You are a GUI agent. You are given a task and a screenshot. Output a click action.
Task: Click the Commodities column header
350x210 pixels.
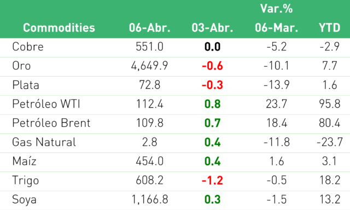click(x=59, y=28)
